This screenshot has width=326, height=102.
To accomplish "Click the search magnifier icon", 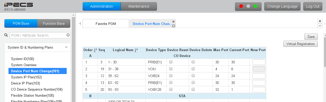I will pos(6,35).
